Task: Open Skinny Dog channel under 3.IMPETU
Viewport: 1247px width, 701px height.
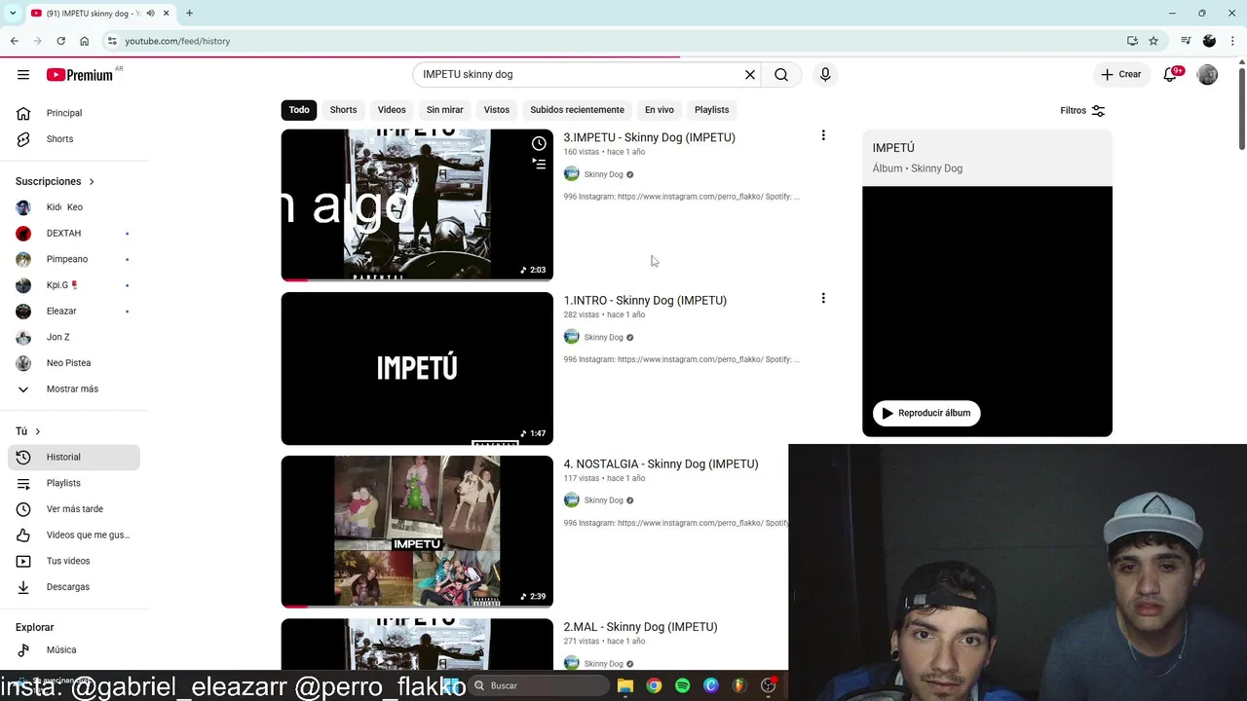Action: point(603,174)
